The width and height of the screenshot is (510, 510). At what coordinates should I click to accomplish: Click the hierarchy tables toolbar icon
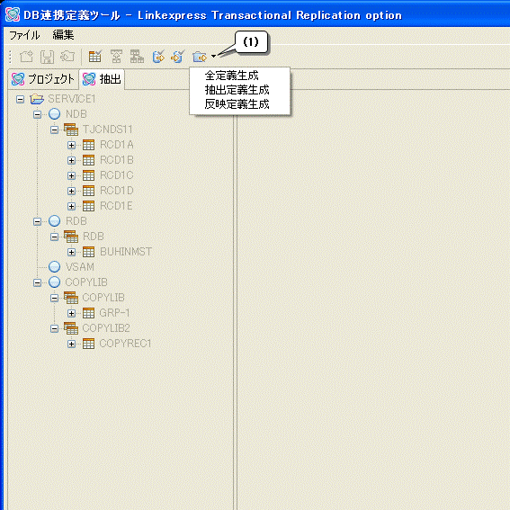(137, 57)
